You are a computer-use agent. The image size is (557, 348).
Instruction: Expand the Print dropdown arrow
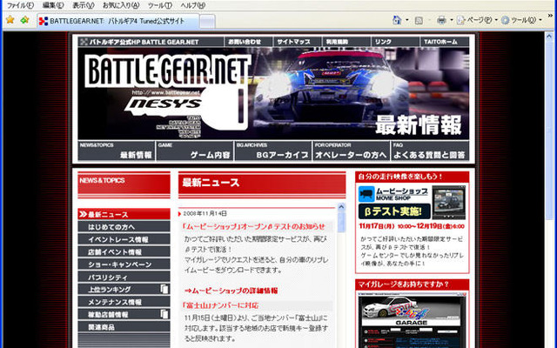pos(452,20)
